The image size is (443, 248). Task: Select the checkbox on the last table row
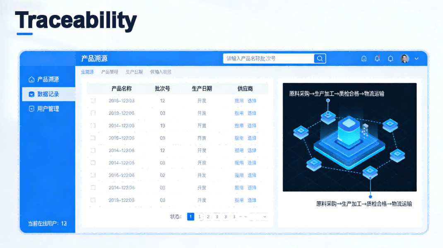[94, 200]
